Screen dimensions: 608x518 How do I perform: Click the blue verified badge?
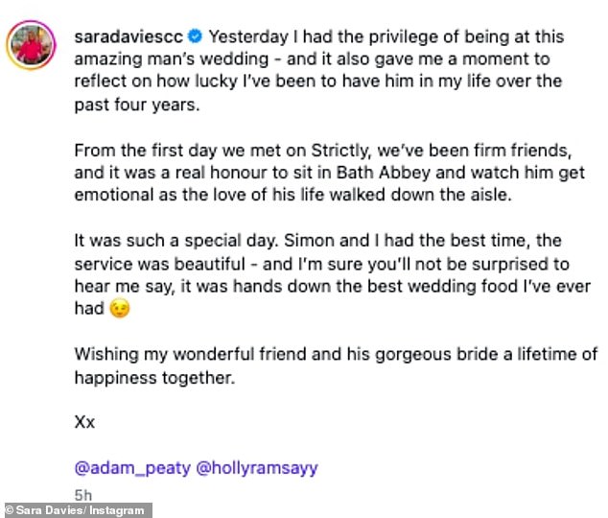click(194, 36)
